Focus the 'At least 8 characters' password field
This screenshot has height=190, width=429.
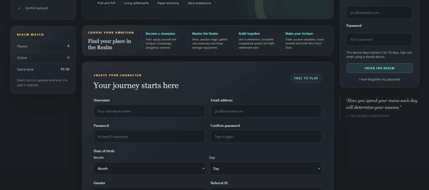(149, 137)
